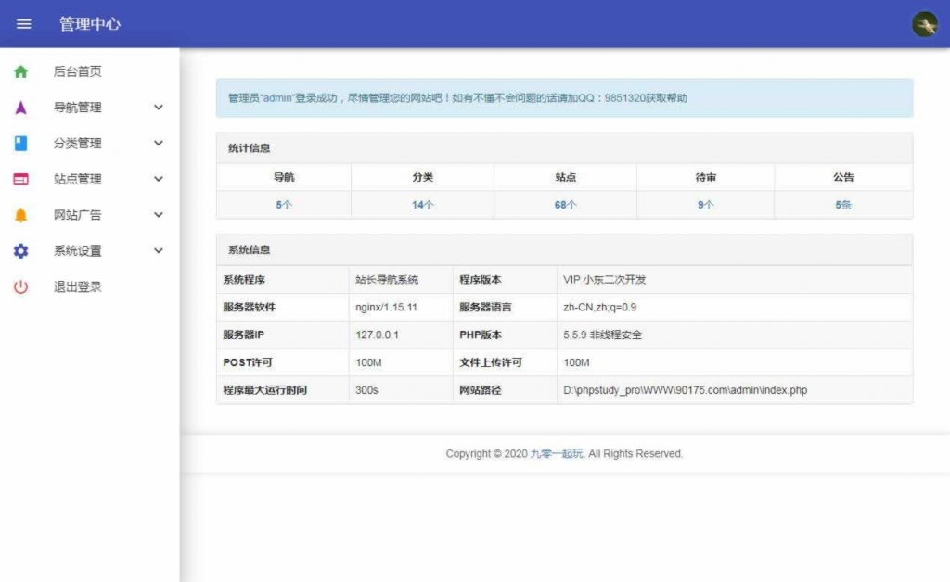Viewport: 950px width, 582px height.
Task: Expand the 导航管理 chevron
Action: (158, 108)
